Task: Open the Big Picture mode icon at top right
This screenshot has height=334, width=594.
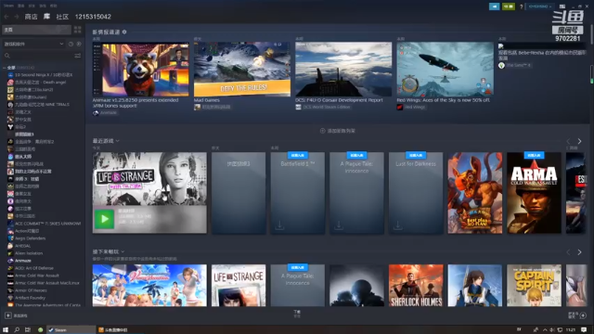Action: click(562, 6)
